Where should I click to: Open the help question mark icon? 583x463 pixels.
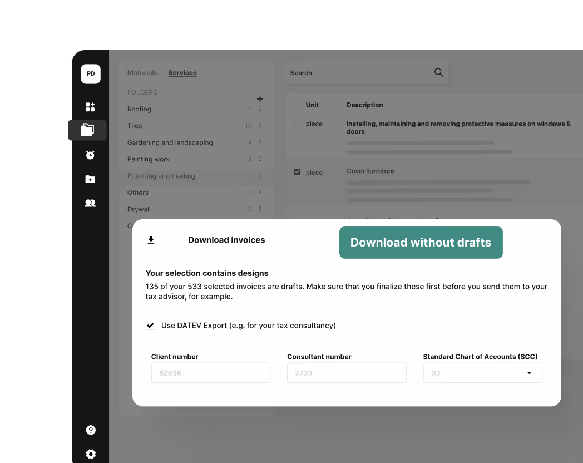[x=91, y=430]
